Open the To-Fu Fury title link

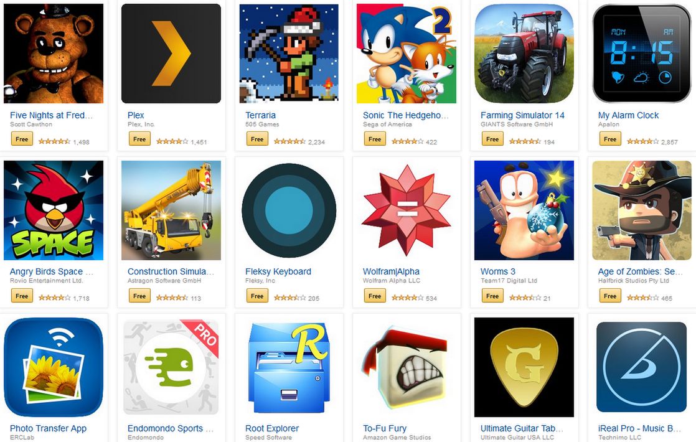coord(385,428)
